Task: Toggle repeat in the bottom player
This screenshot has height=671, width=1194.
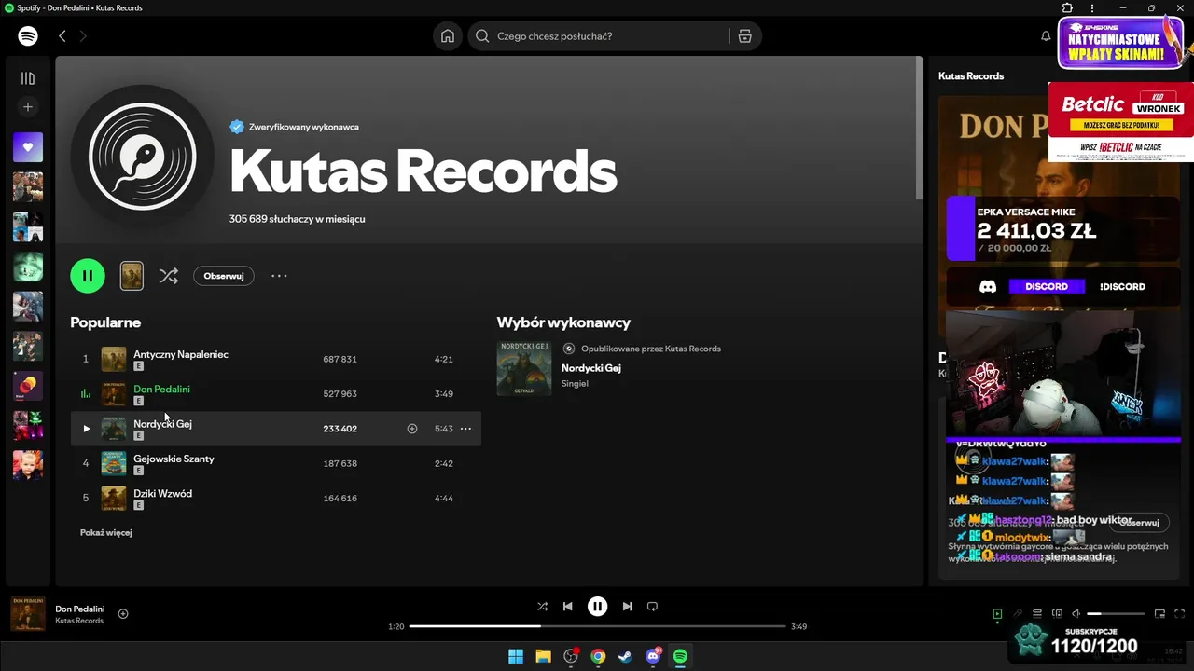Action: click(653, 606)
